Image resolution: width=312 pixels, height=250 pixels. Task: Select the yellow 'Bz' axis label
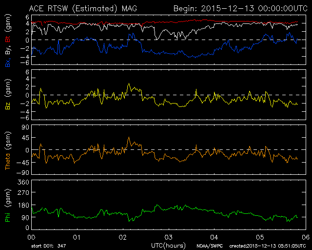coord(8,105)
